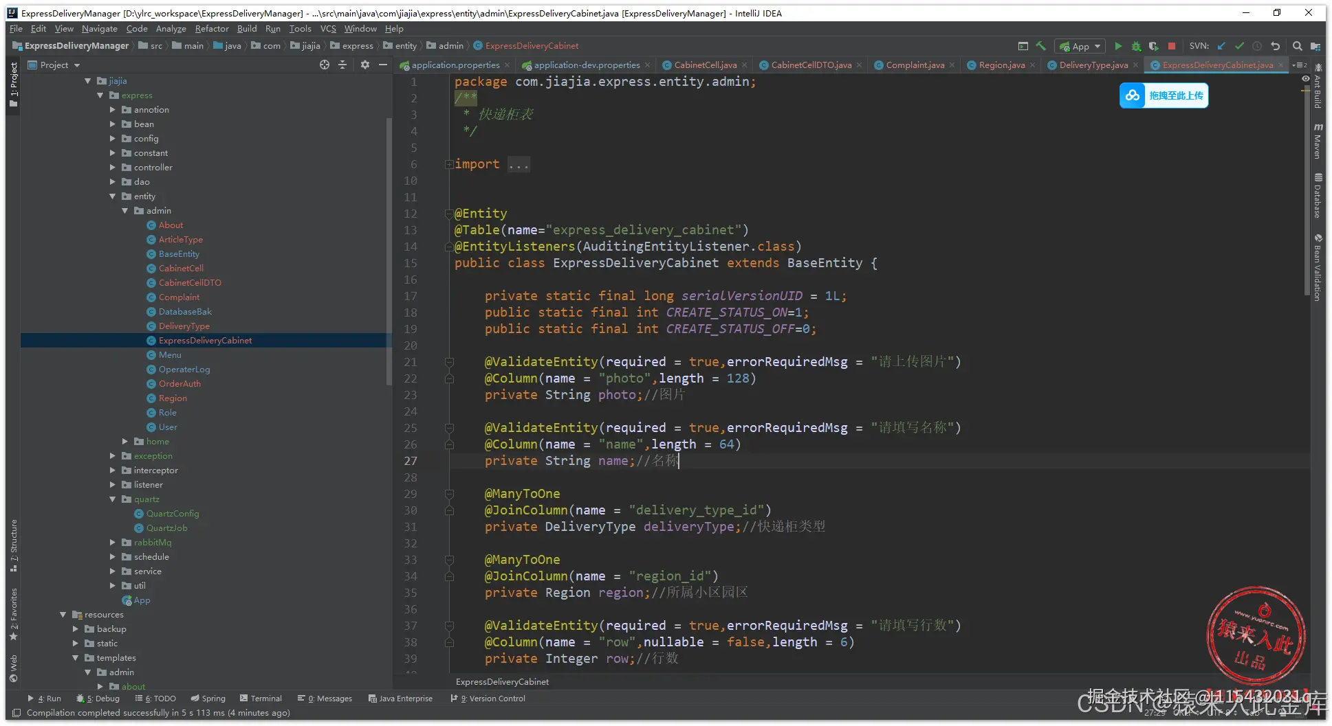1332x726 pixels.
Task: Toggle the Maven tool window sidebar
Action: click(1318, 141)
